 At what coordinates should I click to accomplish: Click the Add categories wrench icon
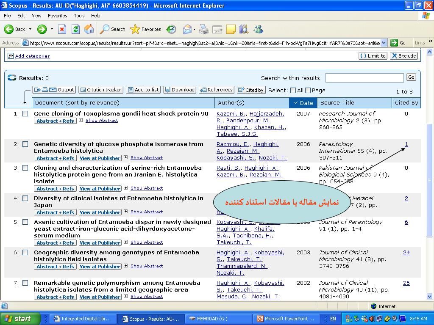(11, 56)
